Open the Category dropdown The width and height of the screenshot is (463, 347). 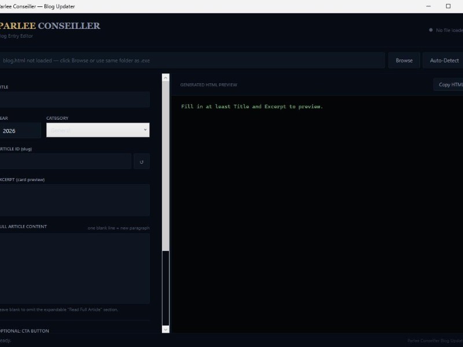pos(98,130)
